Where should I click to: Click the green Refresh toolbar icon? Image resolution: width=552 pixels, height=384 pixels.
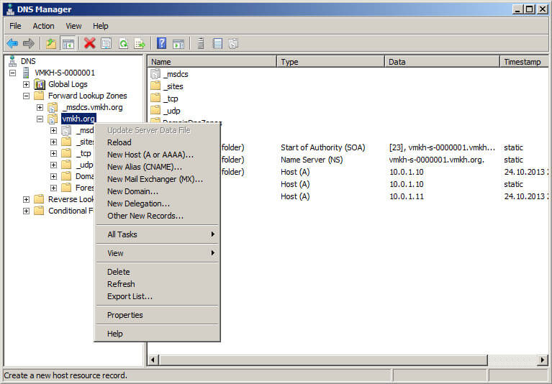[x=123, y=44]
